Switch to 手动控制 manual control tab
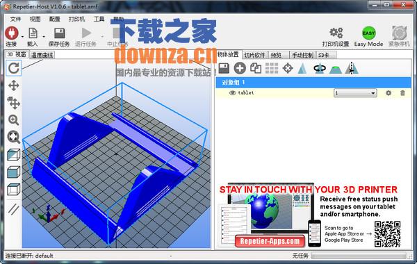Viewport: 417px width, 264px height. click(x=302, y=55)
